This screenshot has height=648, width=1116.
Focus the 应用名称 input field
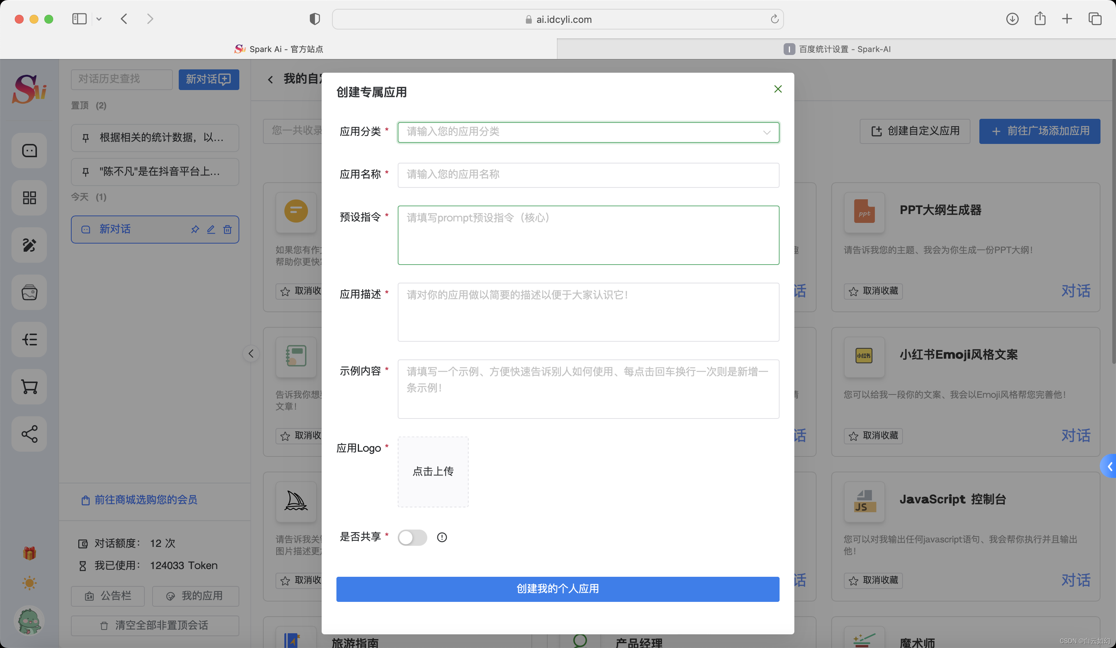[x=588, y=175]
